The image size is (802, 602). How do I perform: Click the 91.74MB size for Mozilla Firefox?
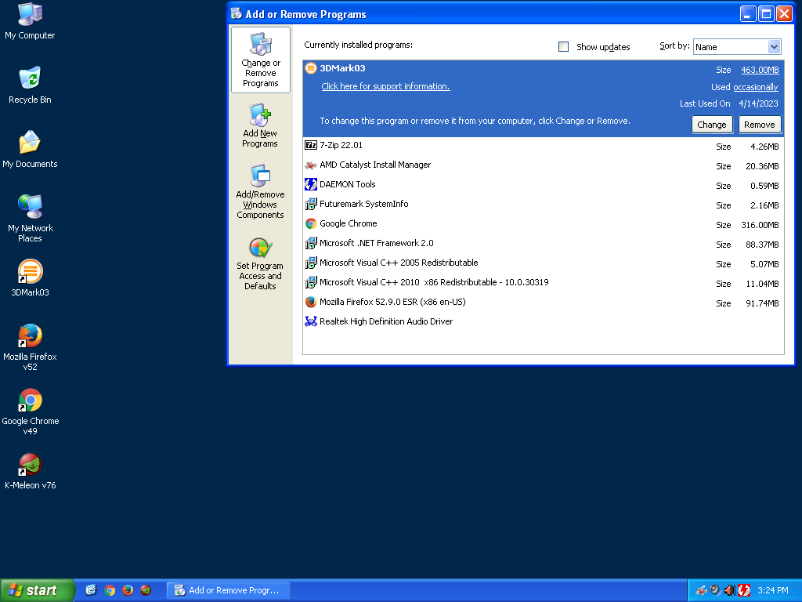point(762,303)
